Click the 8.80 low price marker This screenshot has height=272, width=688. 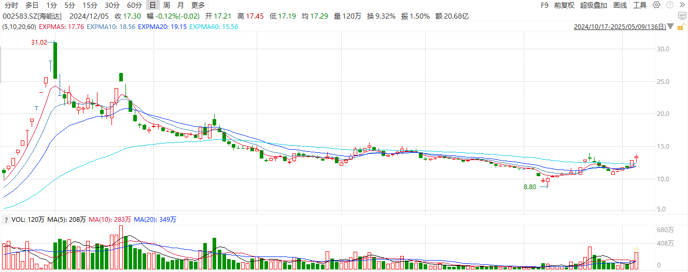point(529,187)
